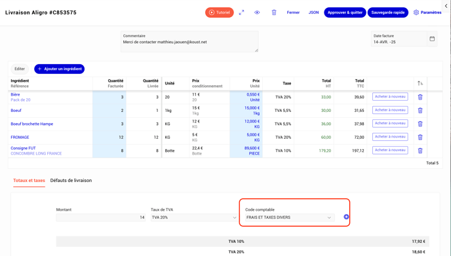This screenshot has height=256, width=451.
Task: Expand the Code comptable dropdown
Action: pyautogui.click(x=290, y=217)
